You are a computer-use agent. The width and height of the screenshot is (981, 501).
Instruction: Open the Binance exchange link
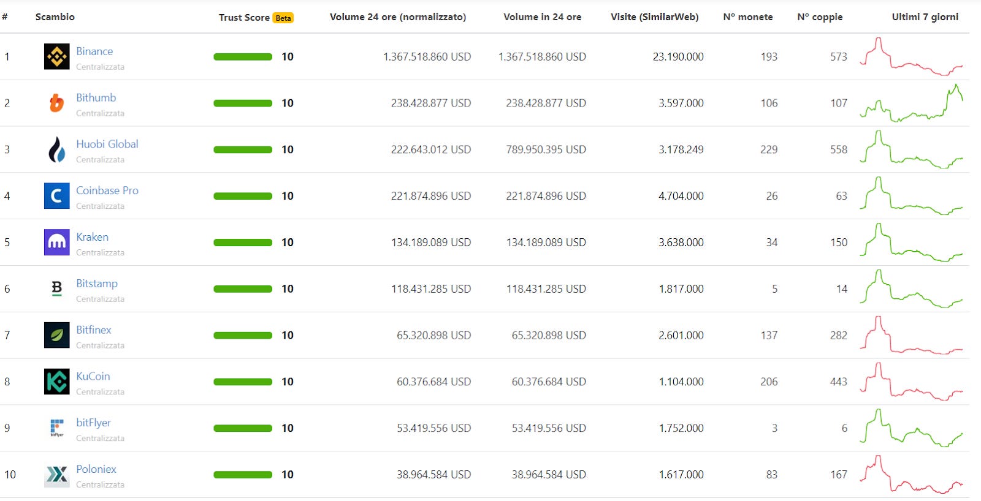[94, 51]
